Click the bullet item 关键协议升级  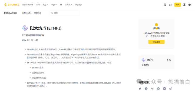tap(38, 73)
